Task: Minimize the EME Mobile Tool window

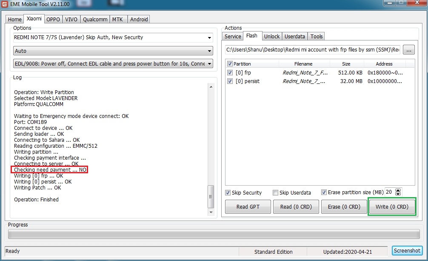Action: [390, 3]
